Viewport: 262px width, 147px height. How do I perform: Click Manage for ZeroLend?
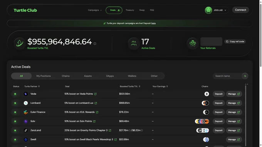[234, 130]
